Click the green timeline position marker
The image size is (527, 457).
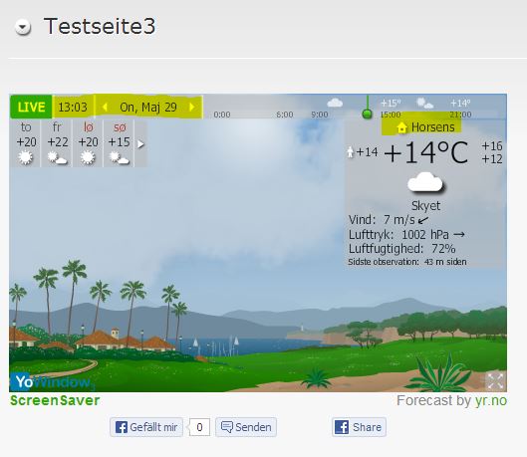click(x=368, y=114)
